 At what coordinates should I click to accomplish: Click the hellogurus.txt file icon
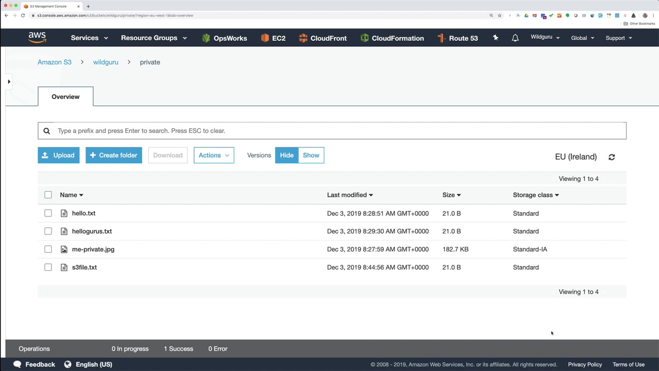[64, 231]
